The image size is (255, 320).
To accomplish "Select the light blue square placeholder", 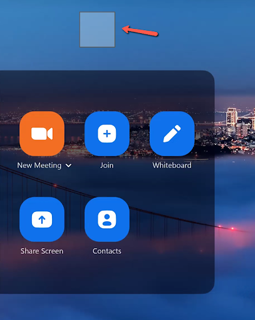I will 97,29.
